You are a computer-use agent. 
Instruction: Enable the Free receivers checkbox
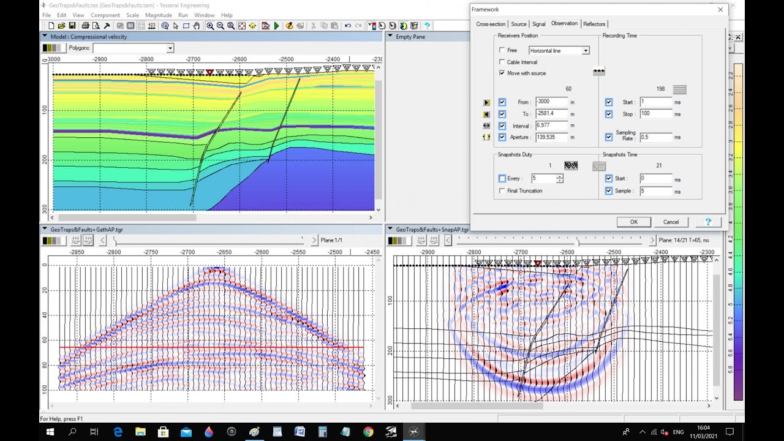coord(502,50)
